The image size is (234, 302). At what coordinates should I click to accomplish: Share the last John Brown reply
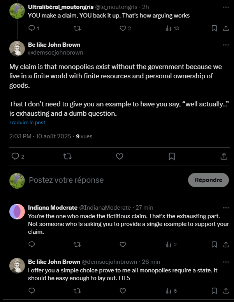[226, 291]
